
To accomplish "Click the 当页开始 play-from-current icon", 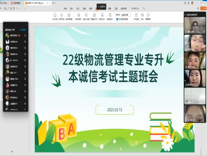I will click(x=61, y=15).
